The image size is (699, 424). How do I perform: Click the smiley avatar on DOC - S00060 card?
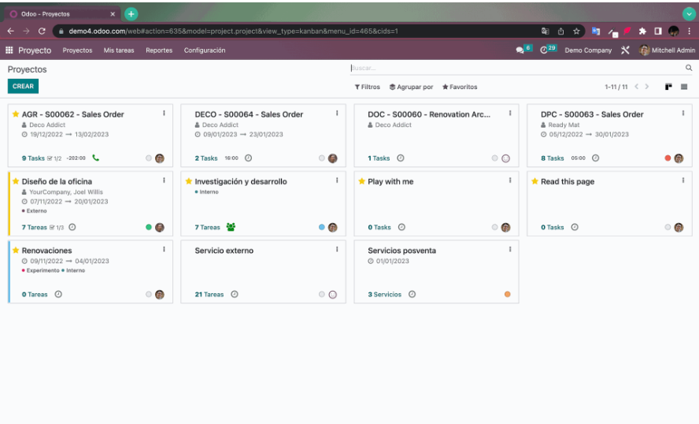(505, 158)
